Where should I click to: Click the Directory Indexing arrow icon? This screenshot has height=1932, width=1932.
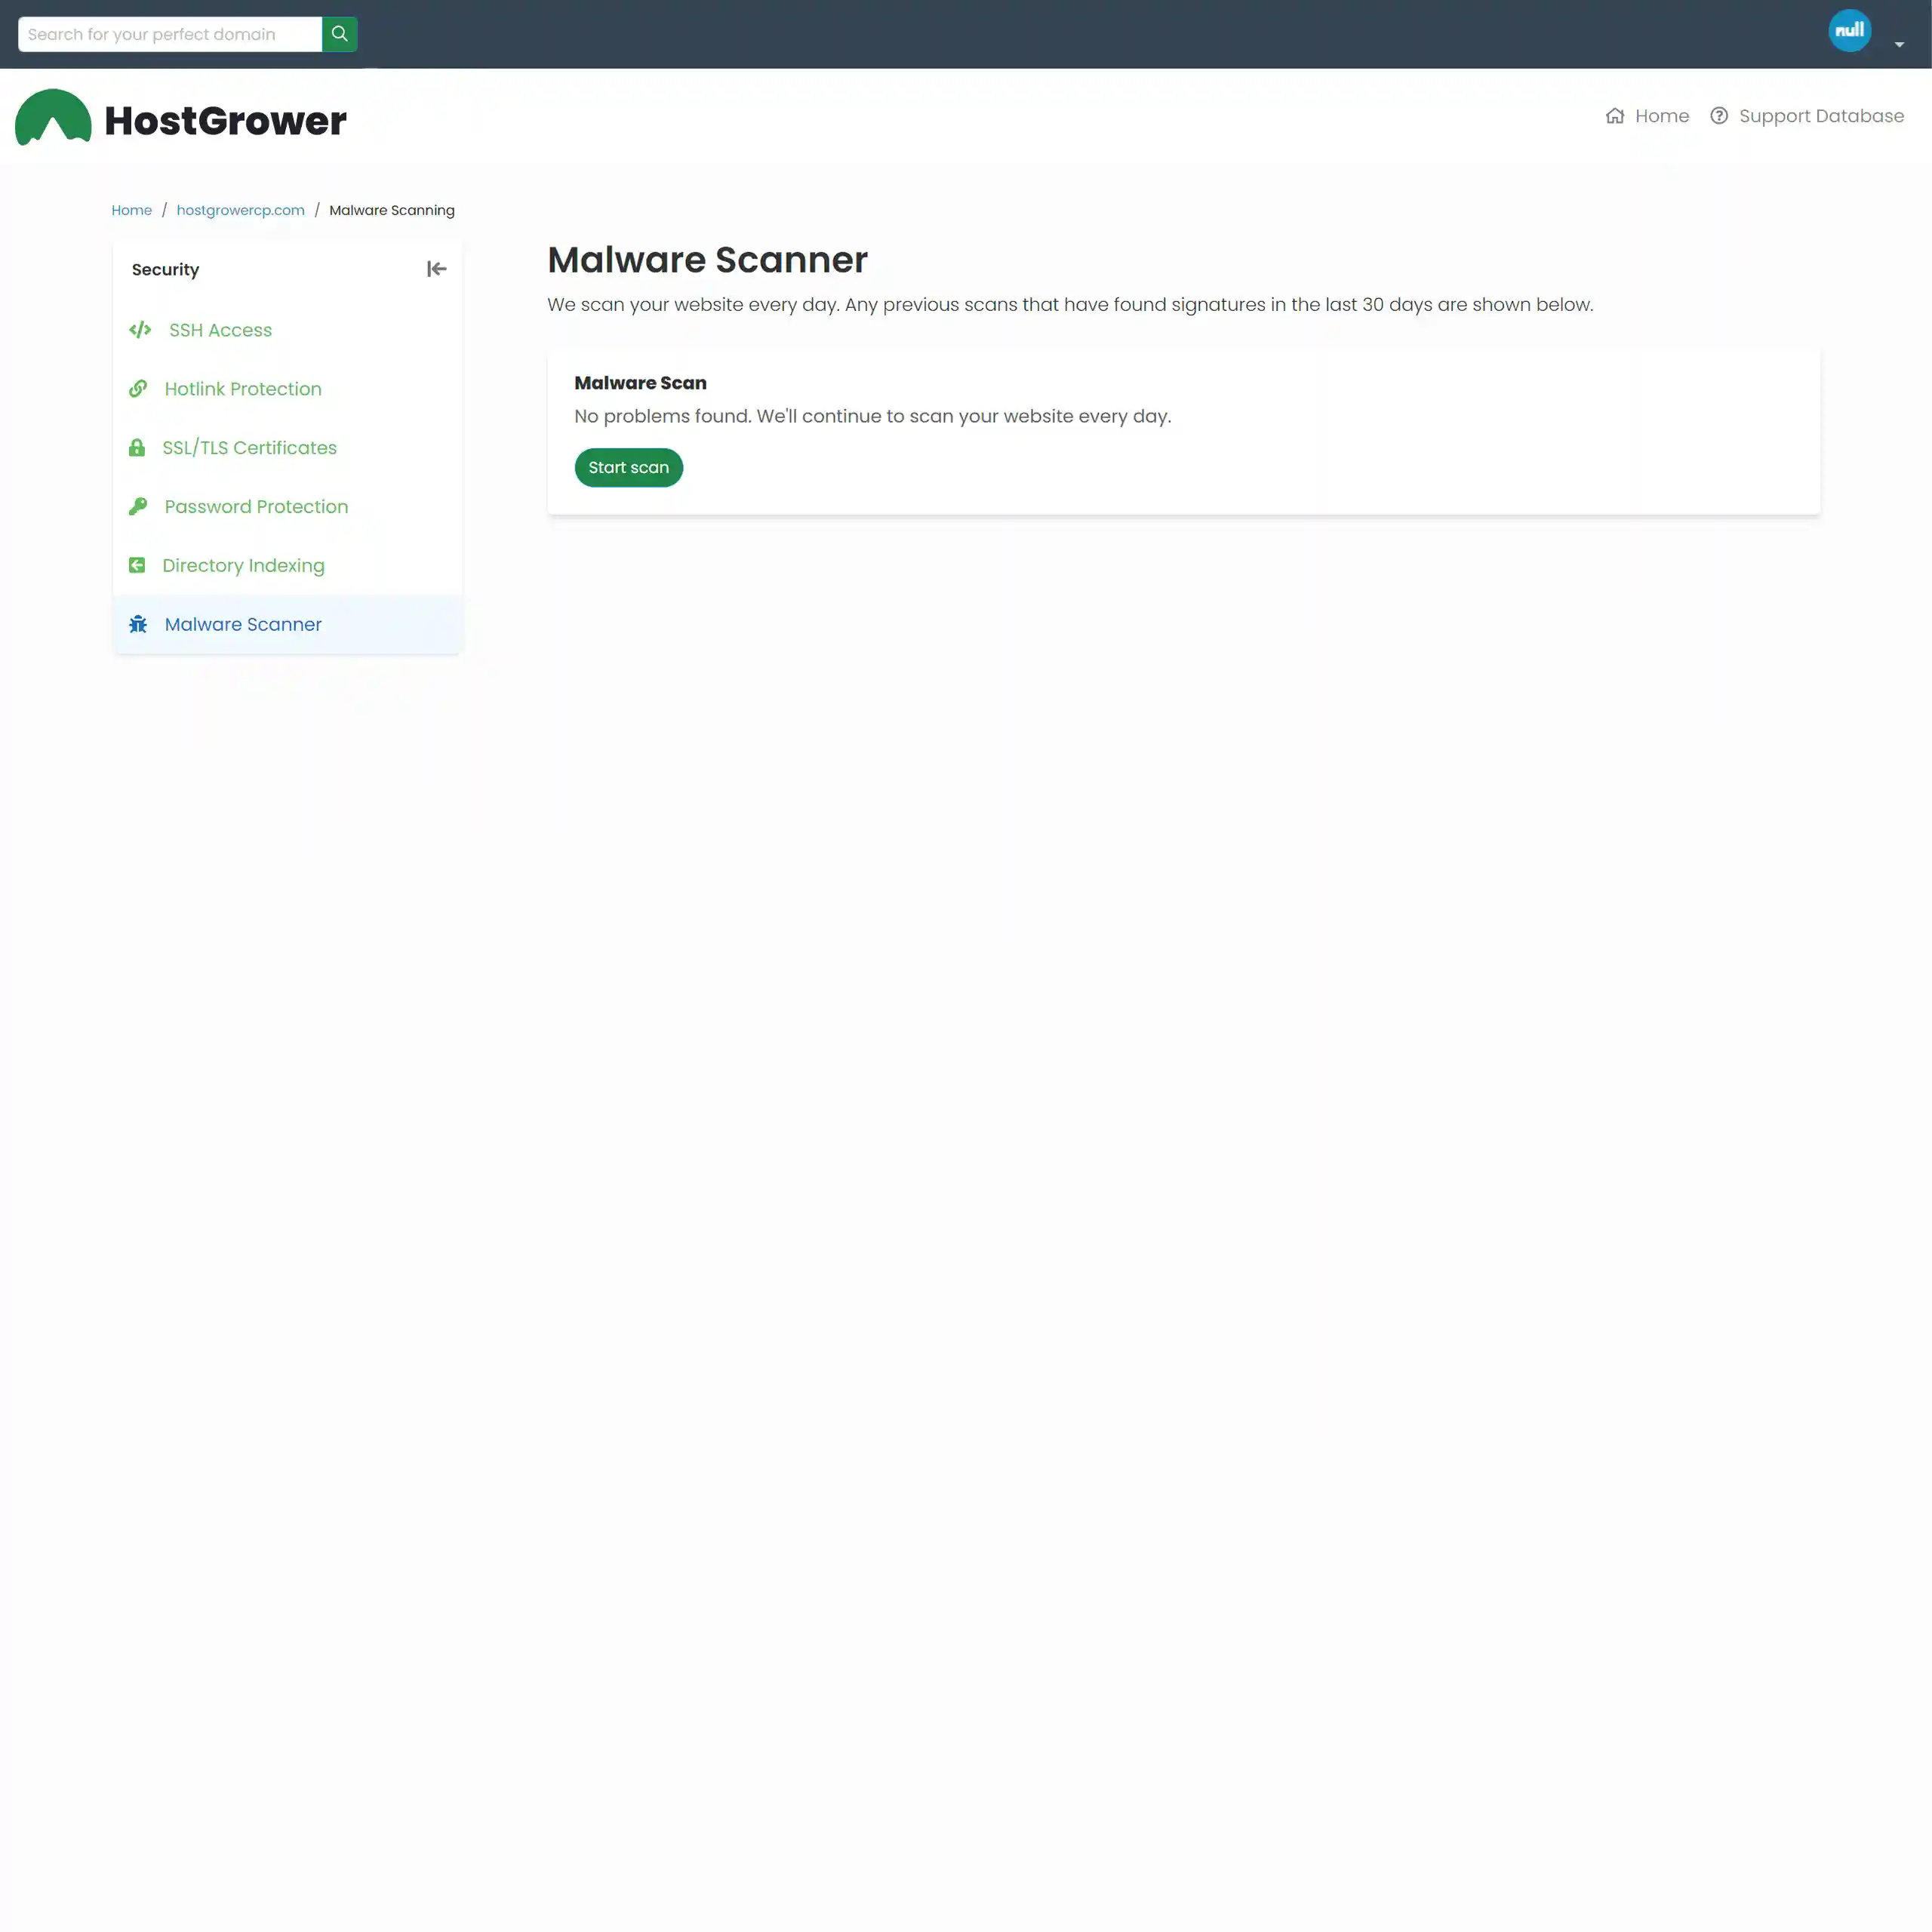[137, 566]
